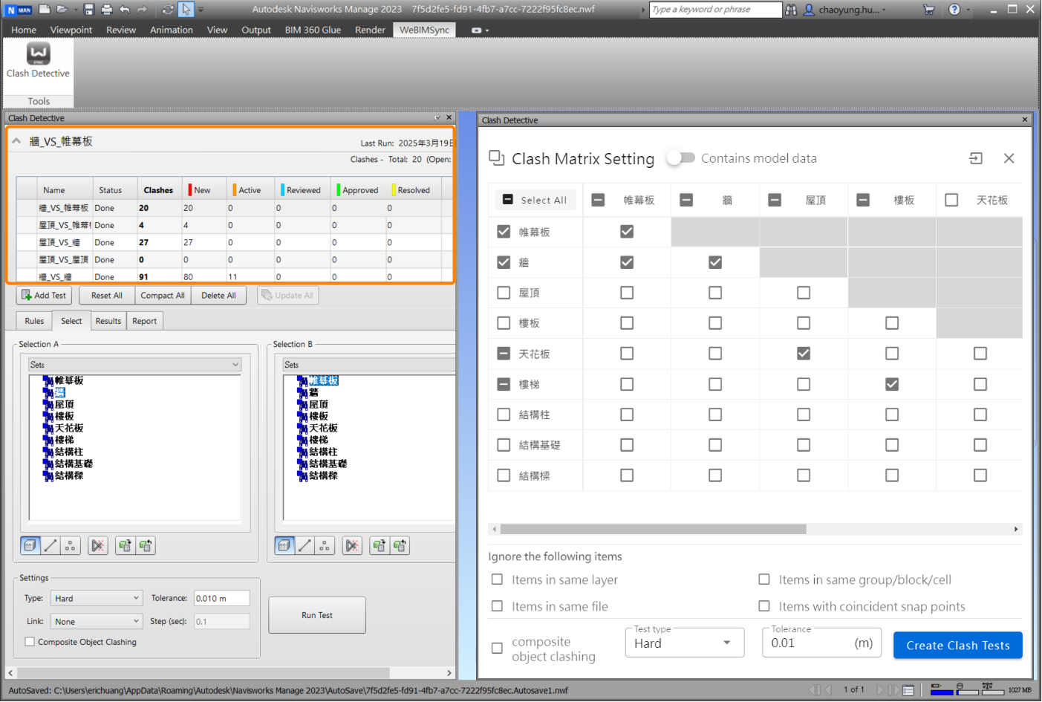Screen dimensions: 1042x702
Task: Open the Viewpoint ribbon tab
Action: tap(71, 30)
